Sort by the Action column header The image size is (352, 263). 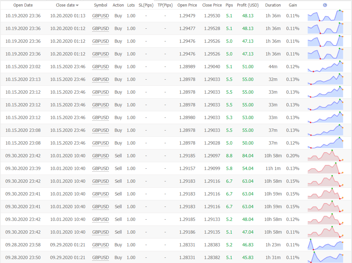(x=118, y=5)
